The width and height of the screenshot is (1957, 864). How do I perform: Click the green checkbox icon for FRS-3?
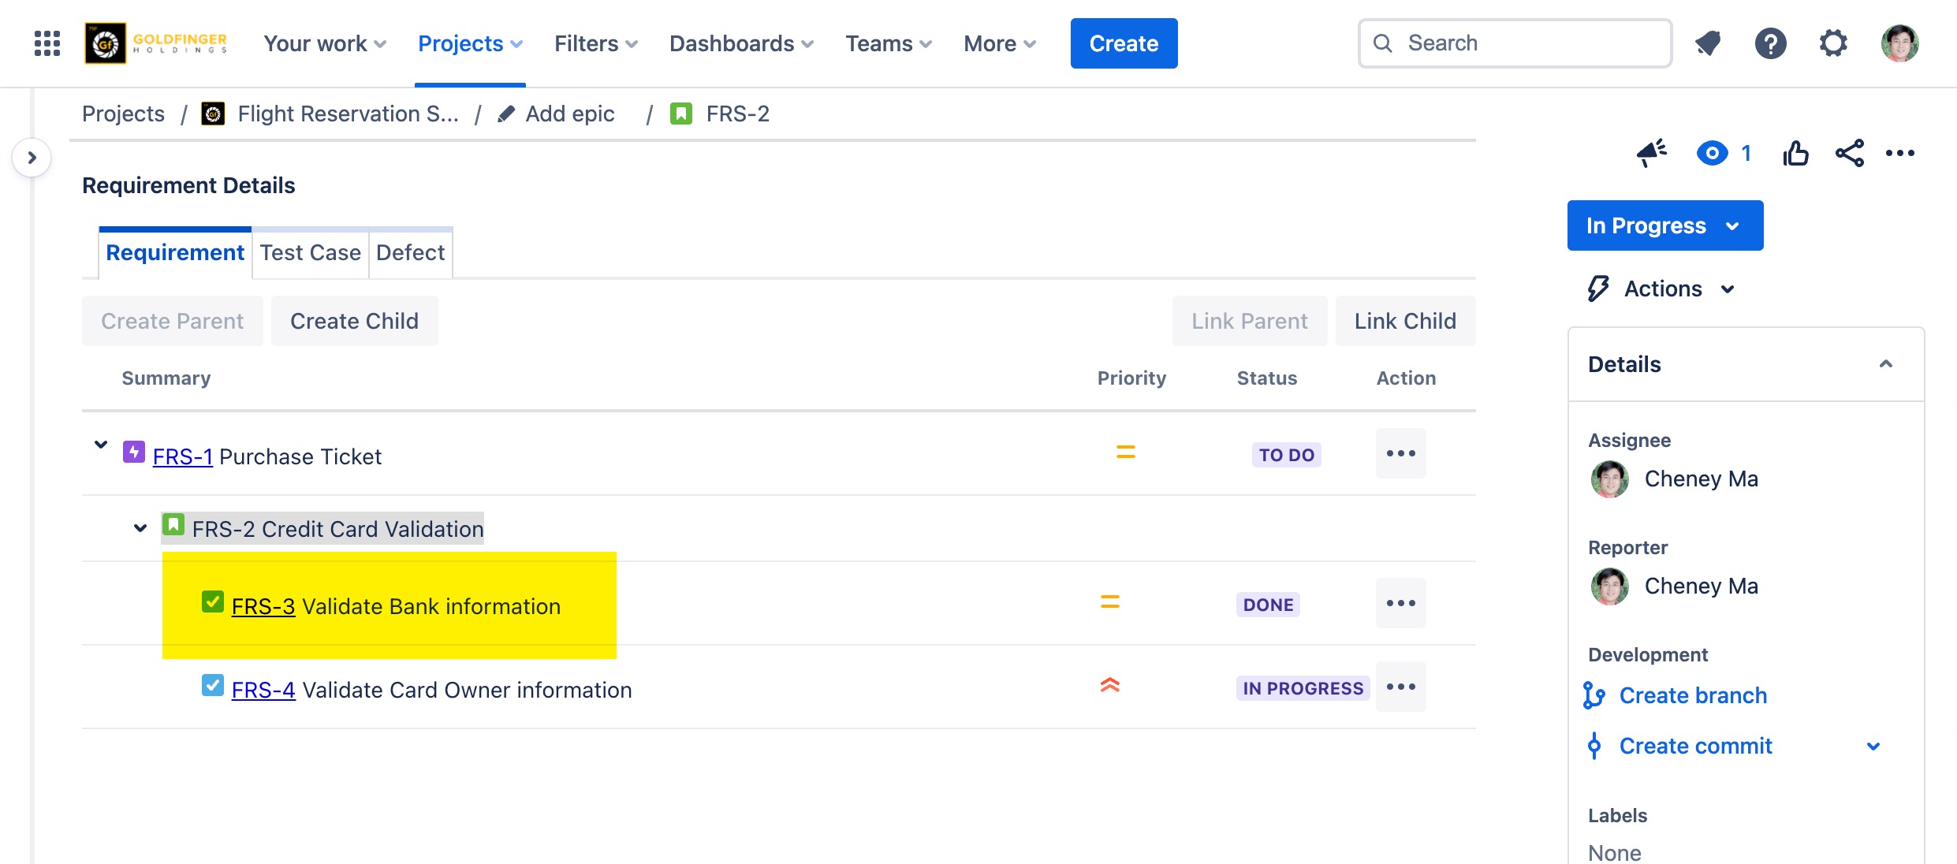[x=212, y=602]
